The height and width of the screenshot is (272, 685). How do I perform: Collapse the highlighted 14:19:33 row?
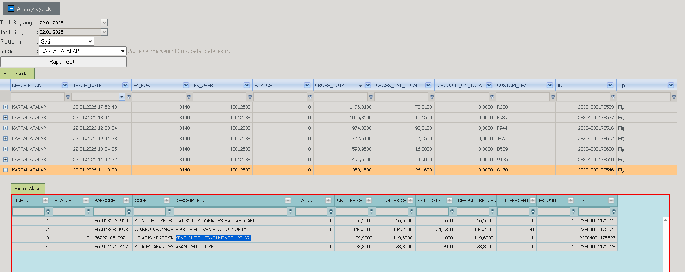(5, 170)
